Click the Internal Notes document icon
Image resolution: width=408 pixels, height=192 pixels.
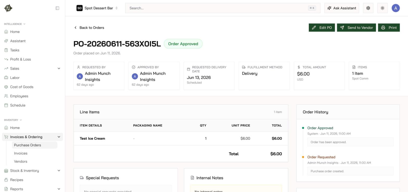(x=193, y=178)
